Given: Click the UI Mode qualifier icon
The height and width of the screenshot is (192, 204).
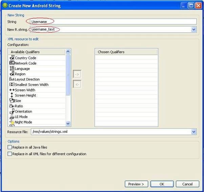Looking at the screenshot, I should click(x=12, y=116).
